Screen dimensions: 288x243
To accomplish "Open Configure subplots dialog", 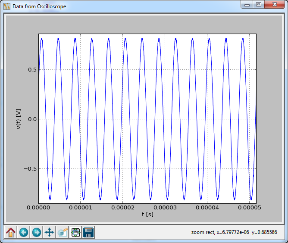I will [x=75, y=232].
